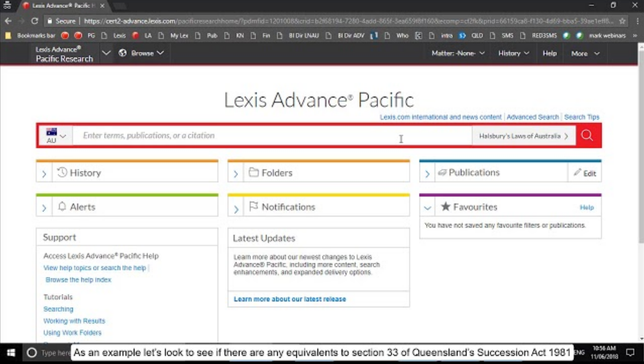Close the Lexis Advance Pacific tab
Screen dimensions: 644x364
click(102, 6)
